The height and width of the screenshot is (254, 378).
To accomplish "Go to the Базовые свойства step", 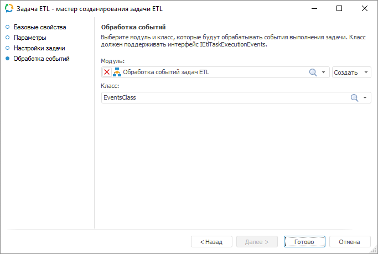I will [39, 27].
